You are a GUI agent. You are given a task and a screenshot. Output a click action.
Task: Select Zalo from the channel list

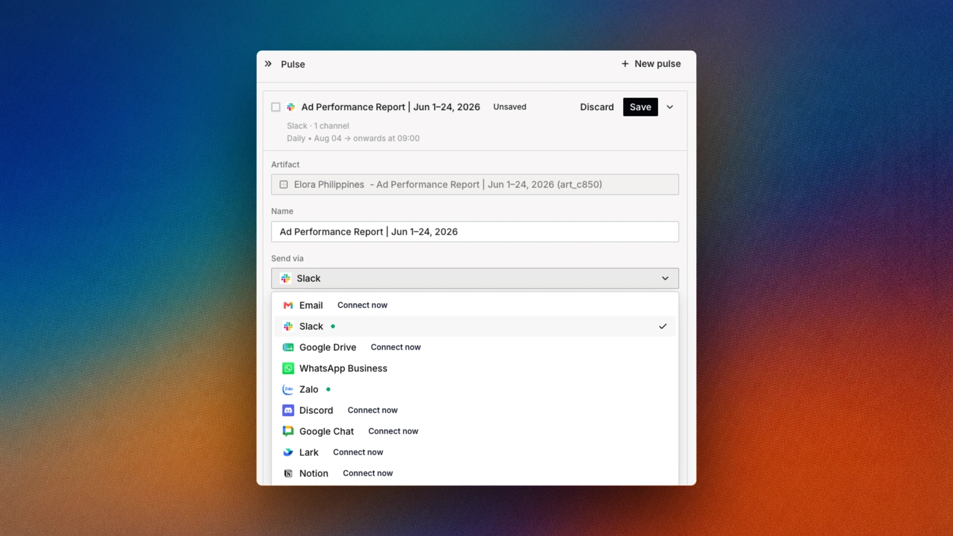pos(475,389)
